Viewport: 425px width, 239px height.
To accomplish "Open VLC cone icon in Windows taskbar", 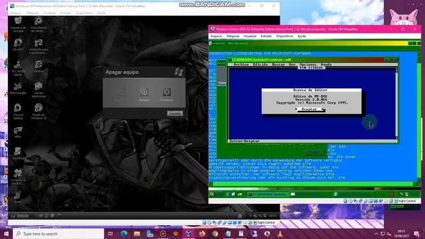I will 280,234.
